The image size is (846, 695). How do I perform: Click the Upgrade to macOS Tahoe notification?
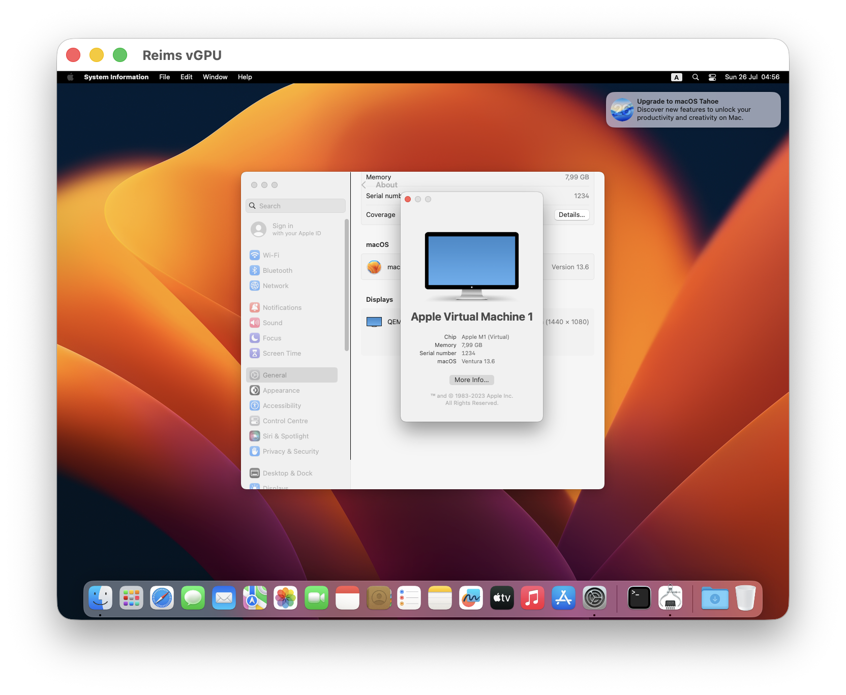pos(693,110)
